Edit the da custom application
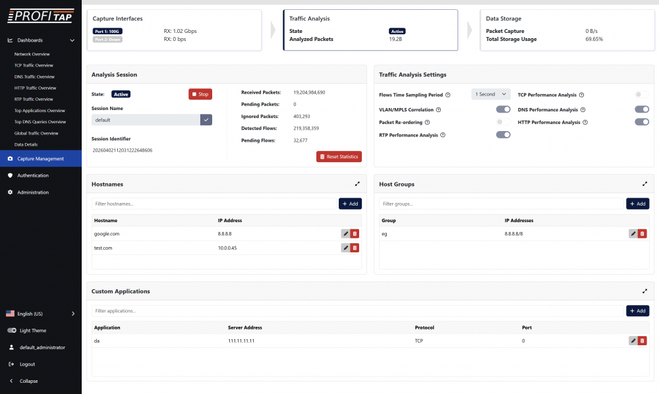659x394 pixels. point(633,341)
